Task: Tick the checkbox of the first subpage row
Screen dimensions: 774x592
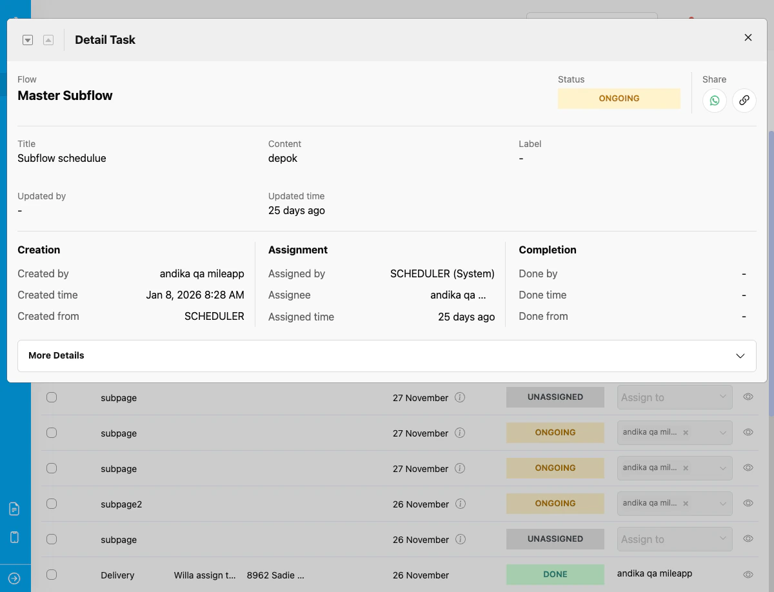Action: pos(51,397)
